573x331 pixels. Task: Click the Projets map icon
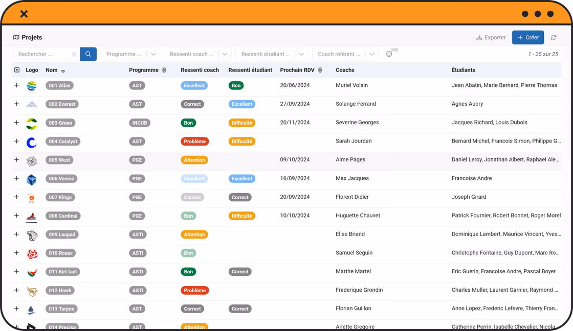click(16, 37)
